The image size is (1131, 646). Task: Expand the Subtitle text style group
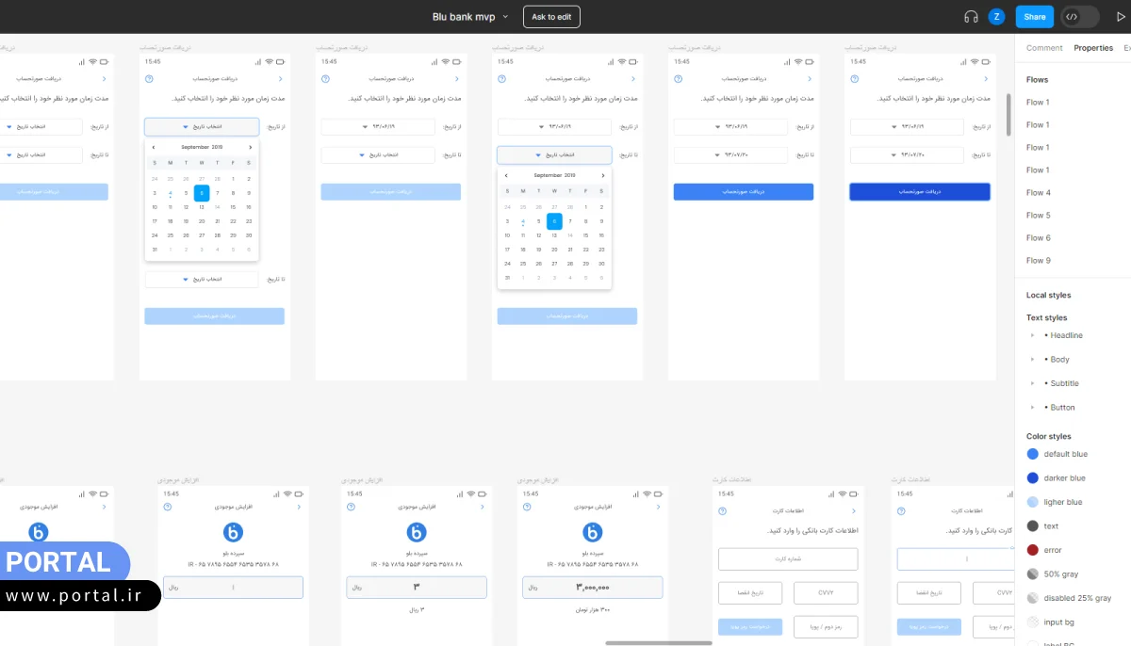click(1033, 383)
